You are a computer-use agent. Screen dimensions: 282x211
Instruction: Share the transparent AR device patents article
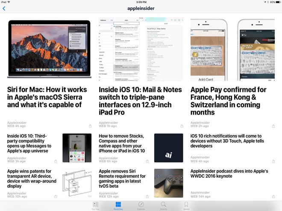(x=56, y=196)
